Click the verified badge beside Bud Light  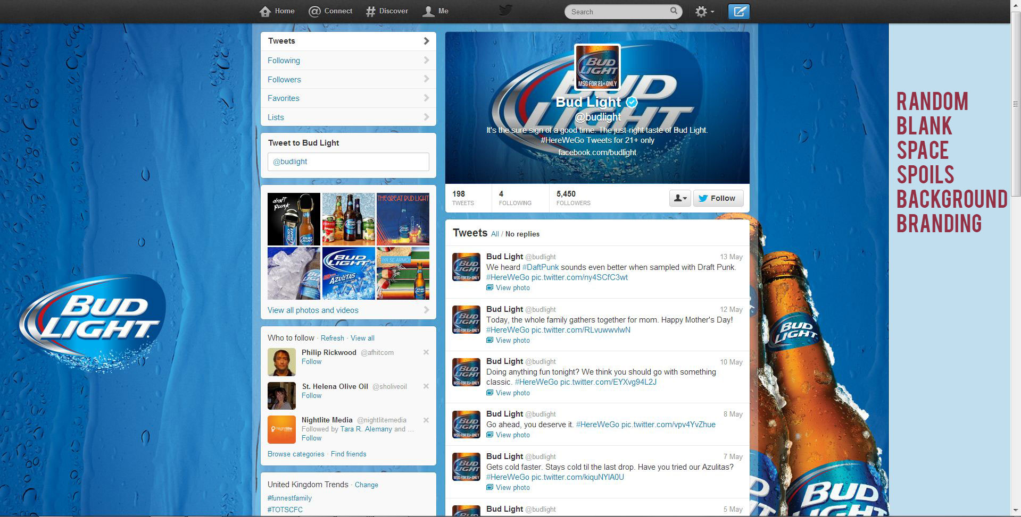pos(632,102)
